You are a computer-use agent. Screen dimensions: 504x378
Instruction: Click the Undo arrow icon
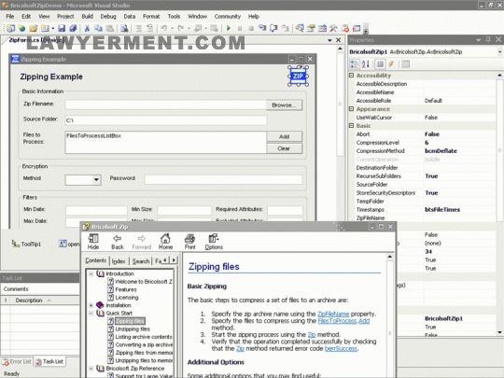[x=164, y=28]
